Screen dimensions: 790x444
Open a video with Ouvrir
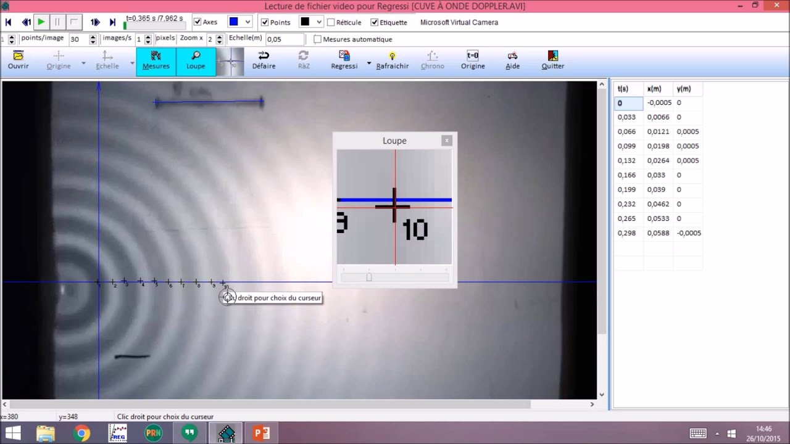pos(18,60)
